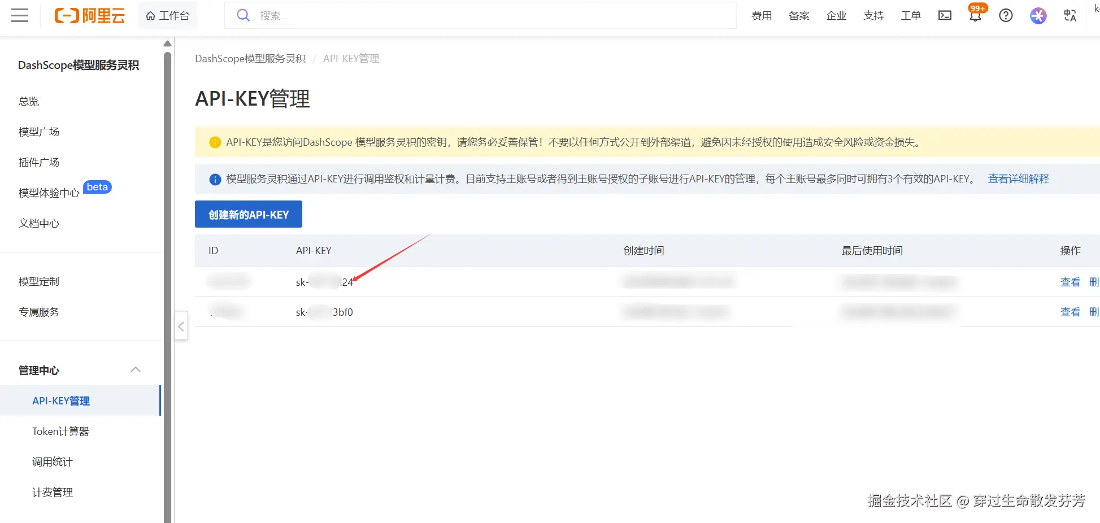
Task: Open 调用统计 in the sidebar
Action: click(x=53, y=462)
